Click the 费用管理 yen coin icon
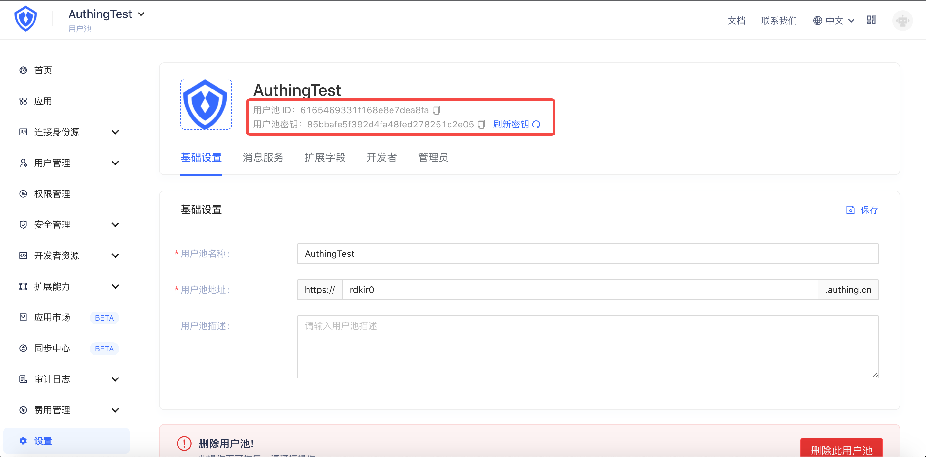 tap(23, 410)
